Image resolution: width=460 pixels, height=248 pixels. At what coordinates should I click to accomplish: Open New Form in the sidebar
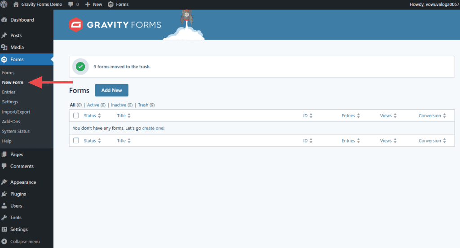click(x=13, y=83)
